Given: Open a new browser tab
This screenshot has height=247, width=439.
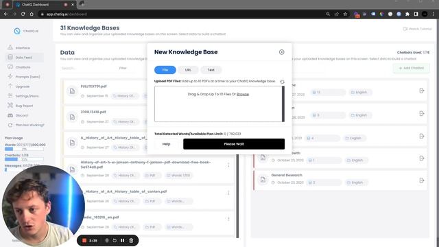Looking at the screenshot, I should point(82,4).
